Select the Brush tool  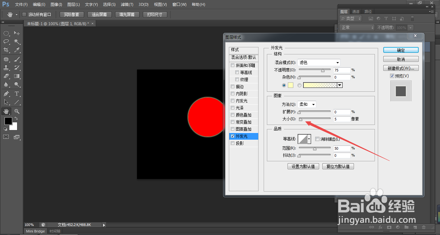pyautogui.click(x=17, y=59)
